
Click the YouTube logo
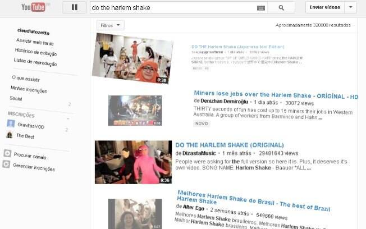33,7
